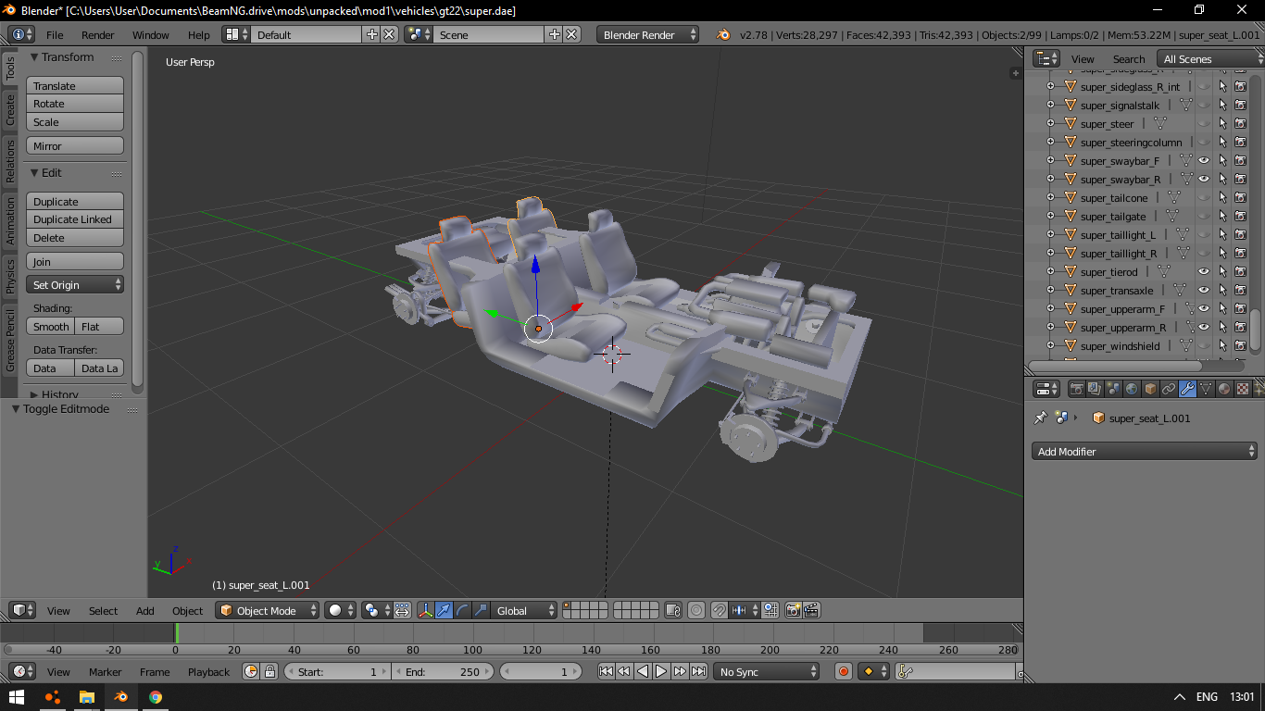This screenshot has width=1265, height=711.
Task: Play the animation in reverse
Action: click(x=643, y=671)
